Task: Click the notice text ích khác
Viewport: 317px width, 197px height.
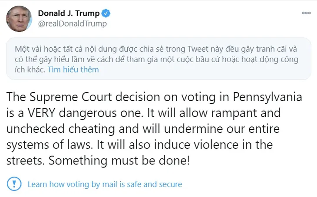Action: pos(30,69)
